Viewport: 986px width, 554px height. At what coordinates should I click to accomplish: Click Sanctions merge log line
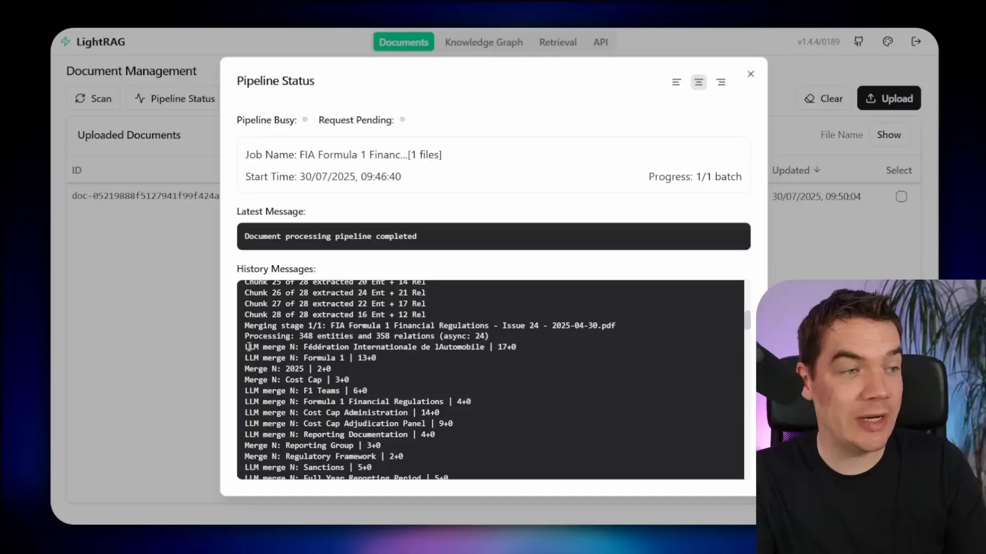(308, 467)
